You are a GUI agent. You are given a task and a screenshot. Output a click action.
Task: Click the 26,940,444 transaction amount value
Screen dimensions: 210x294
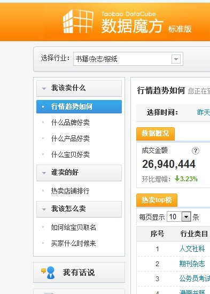click(x=169, y=164)
